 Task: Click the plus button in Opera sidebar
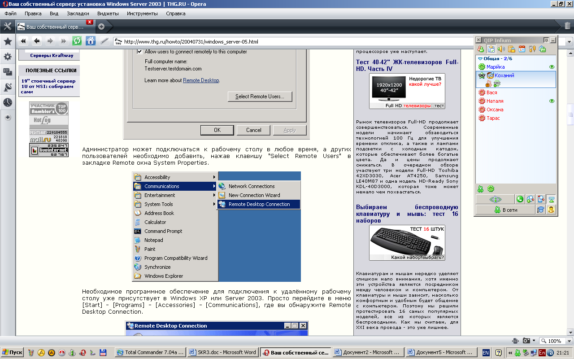8,118
